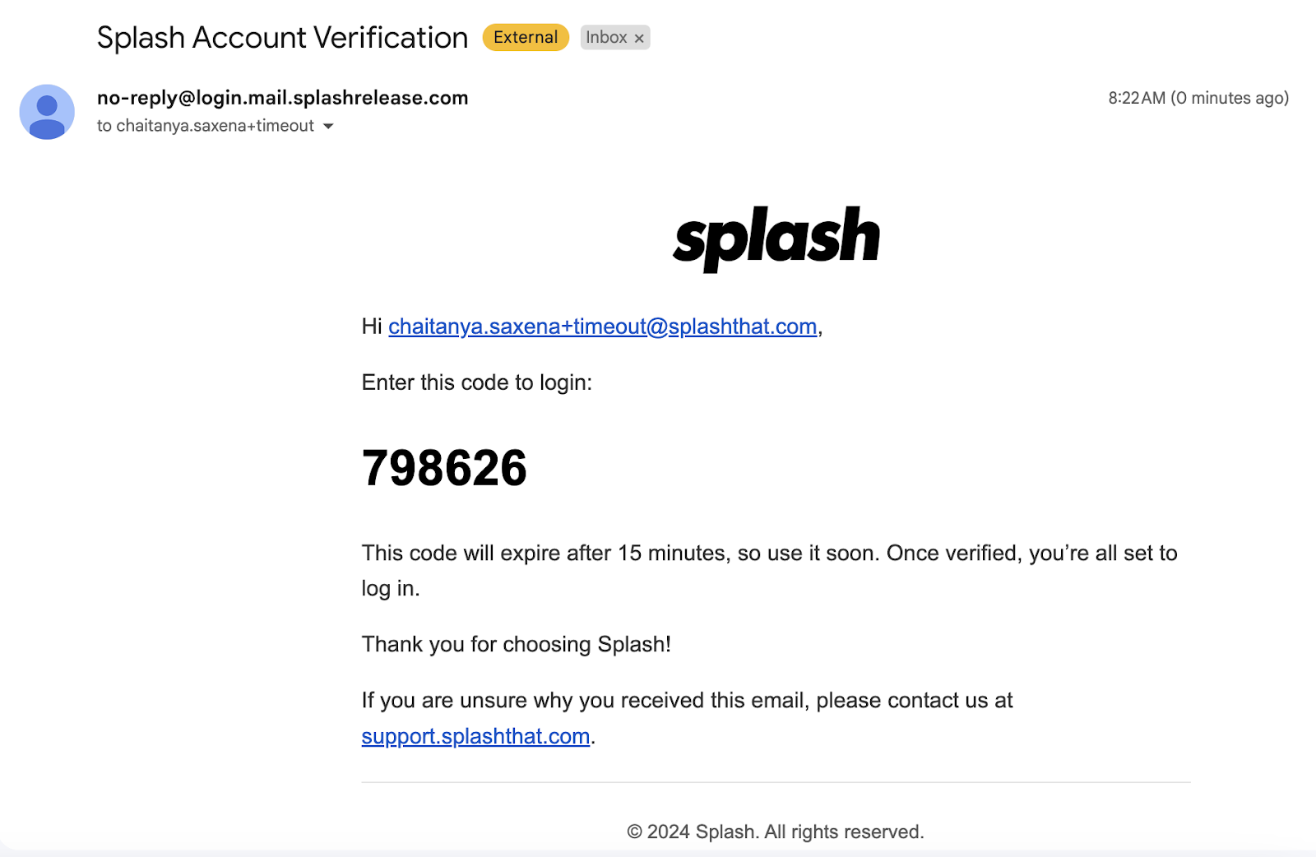The height and width of the screenshot is (857, 1316).
Task: Click the horizontal divider above the footer
Action: [x=776, y=782]
